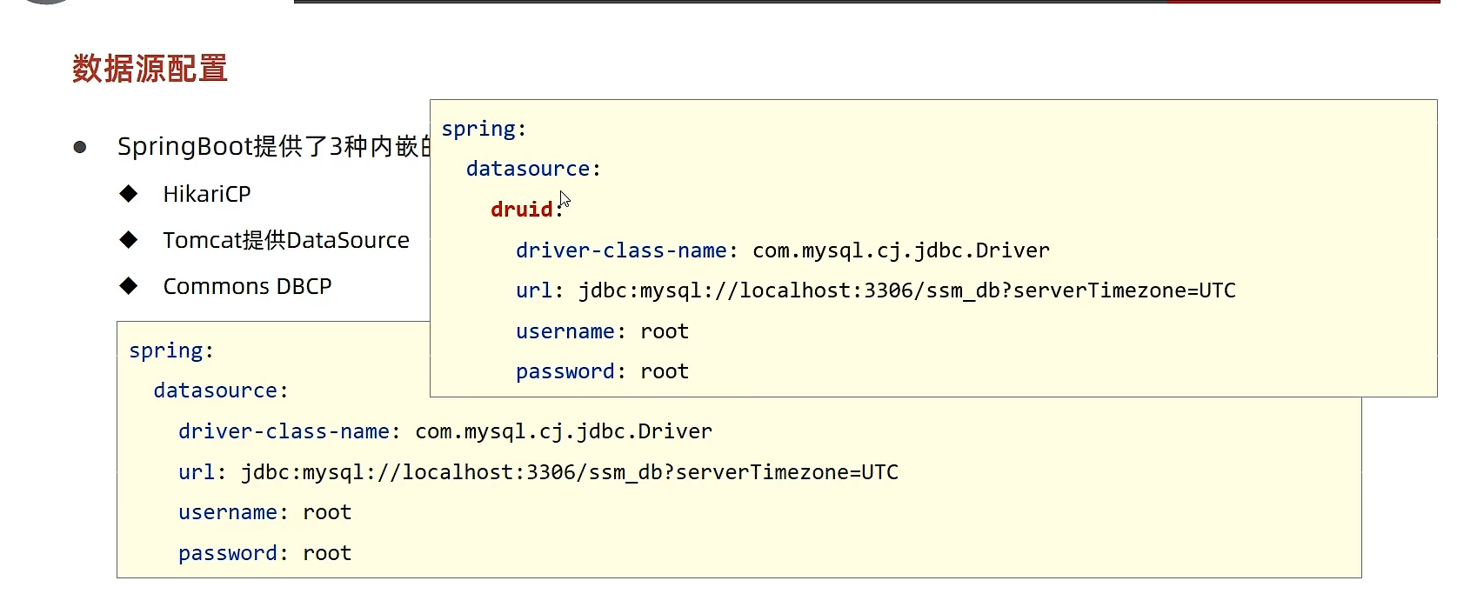The image size is (1457, 614).
Task: Click the round bullet before SpringBoot line
Action: 80,147
